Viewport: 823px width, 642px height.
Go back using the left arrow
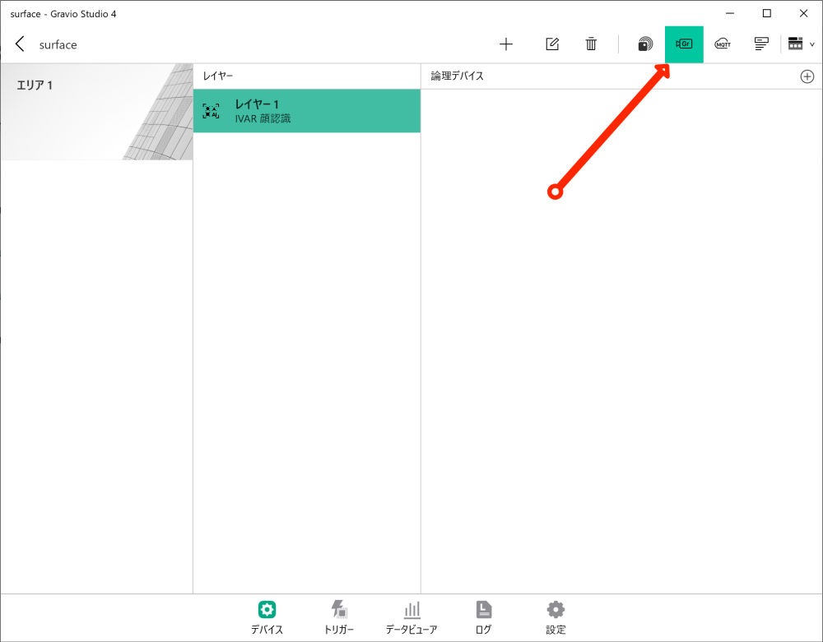(x=20, y=44)
